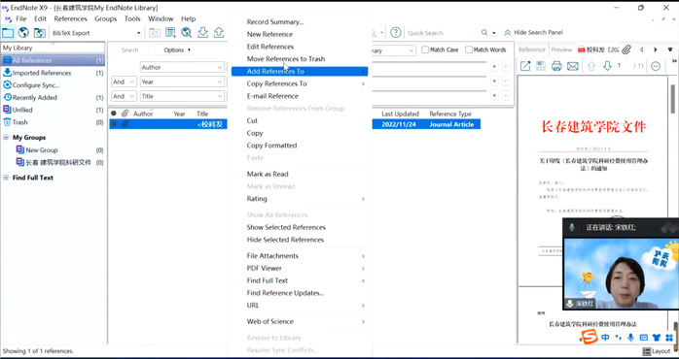
Task: Click the PDF viewer vertical scrollbar
Action: [673, 99]
